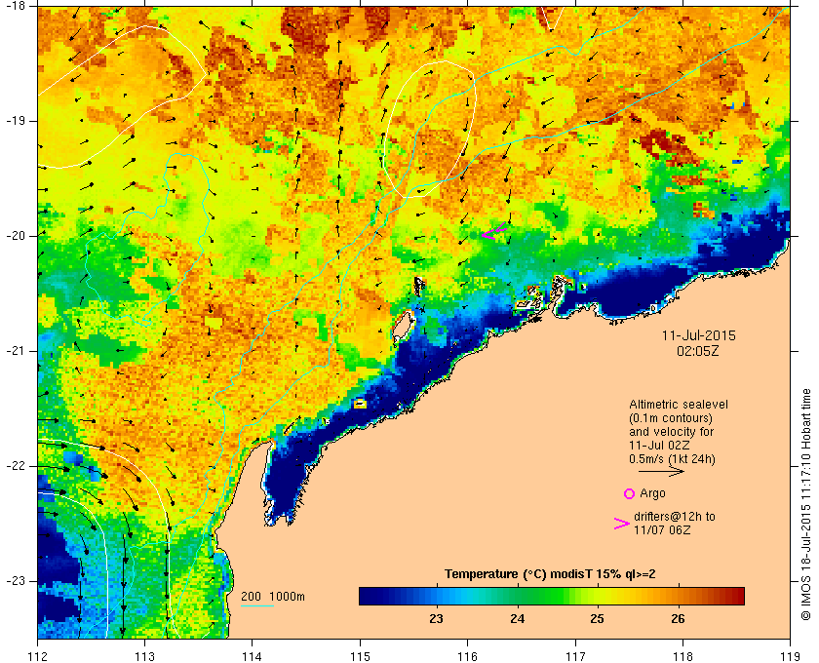Click the 'and velocity for' legend line
Screen dimensions: 819x663
tap(671, 432)
